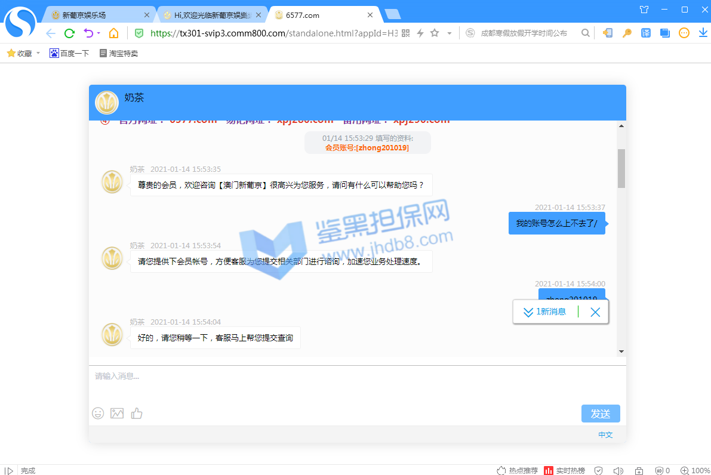Click the browser refresh button
Image resolution: width=711 pixels, height=475 pixels.
(x=69, y=33)
